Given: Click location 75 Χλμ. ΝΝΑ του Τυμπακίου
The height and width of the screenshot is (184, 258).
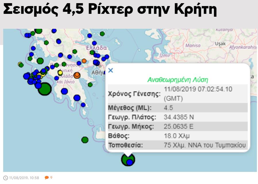Looking at the screenshot, I should 205,145.
